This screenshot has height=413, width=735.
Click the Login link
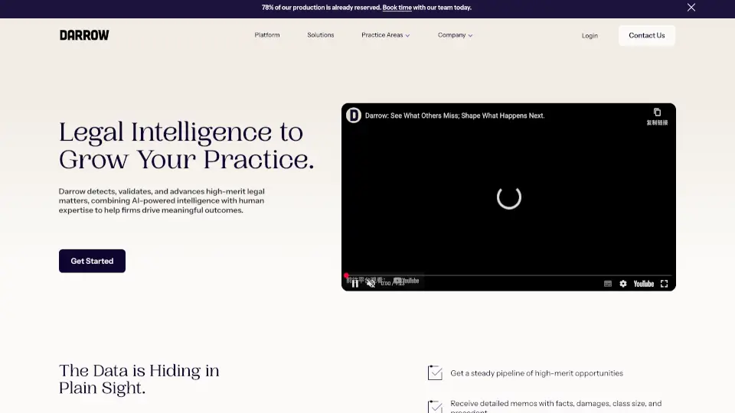pos(590,35)
